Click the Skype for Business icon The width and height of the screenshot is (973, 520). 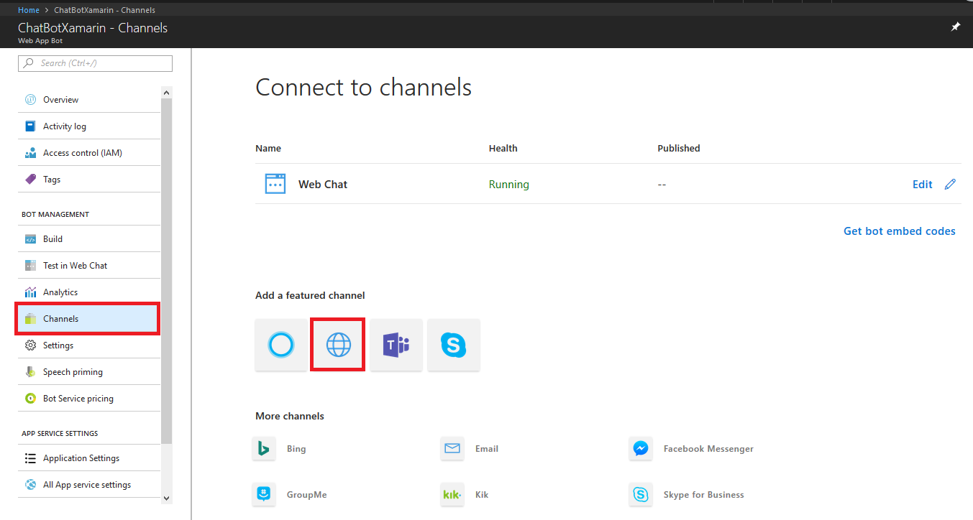click(641, 495)
